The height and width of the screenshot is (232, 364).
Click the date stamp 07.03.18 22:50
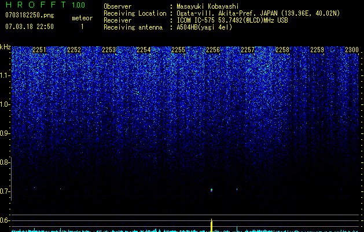click(30, 27)
